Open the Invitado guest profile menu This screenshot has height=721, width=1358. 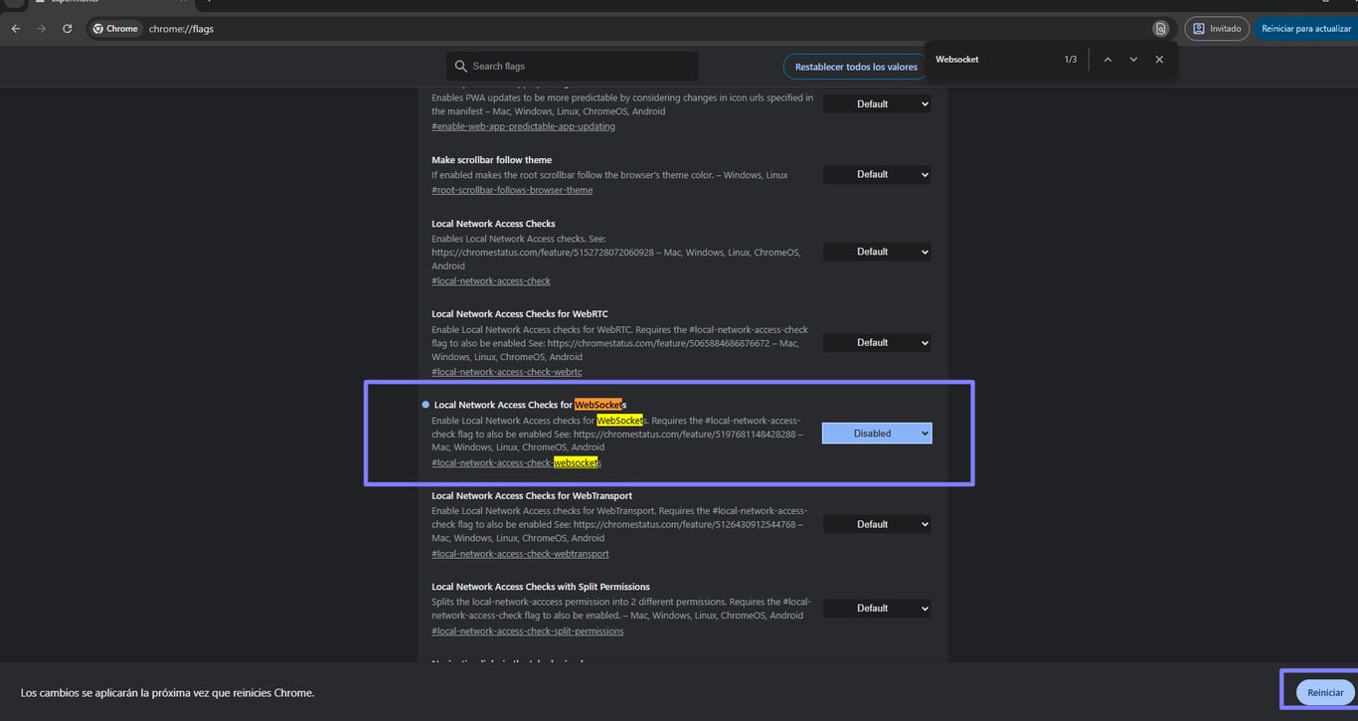click(x=1217, y=29)
